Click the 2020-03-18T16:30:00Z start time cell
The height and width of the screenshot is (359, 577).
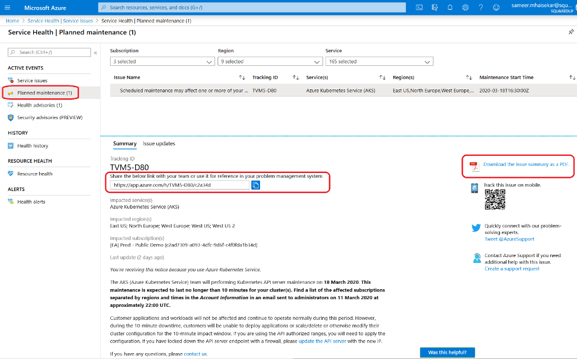coord(504,91)
